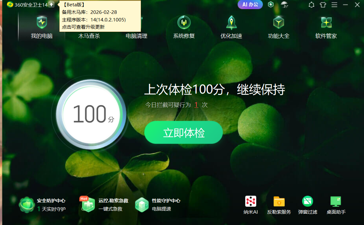Viewport: 364px width, 225px height.
Task: Open 软件管家 (Software Manager)
Action: [x=326, y=28]
